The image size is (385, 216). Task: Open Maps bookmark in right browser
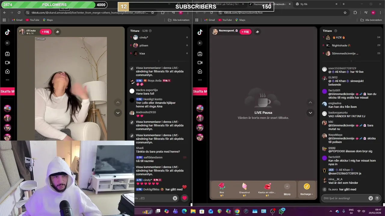tap(240, 20)
